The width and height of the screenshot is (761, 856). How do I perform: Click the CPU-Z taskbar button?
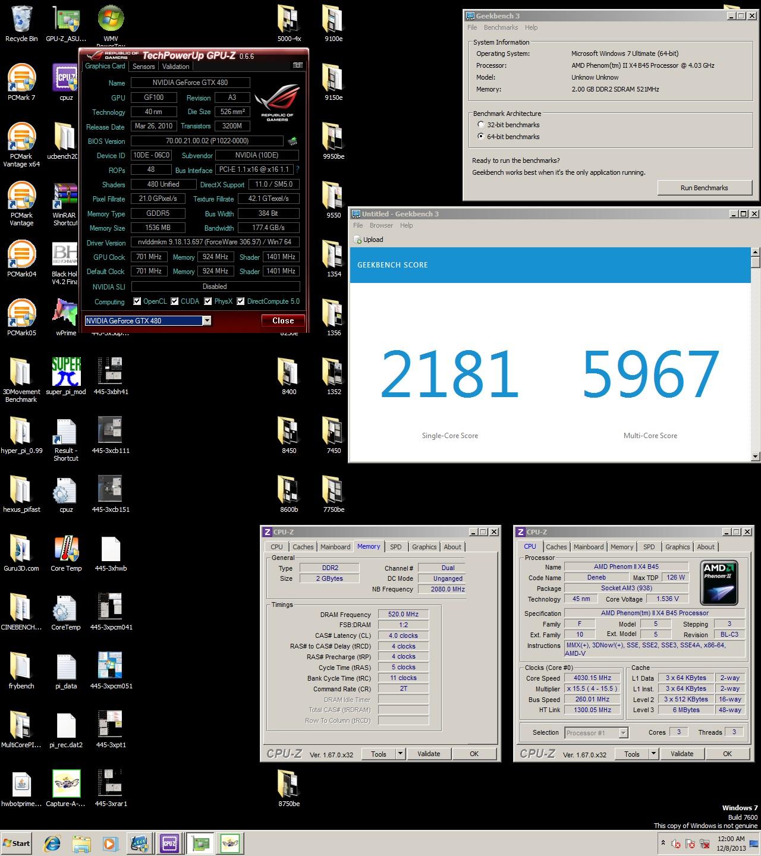(x=169, y=843)
